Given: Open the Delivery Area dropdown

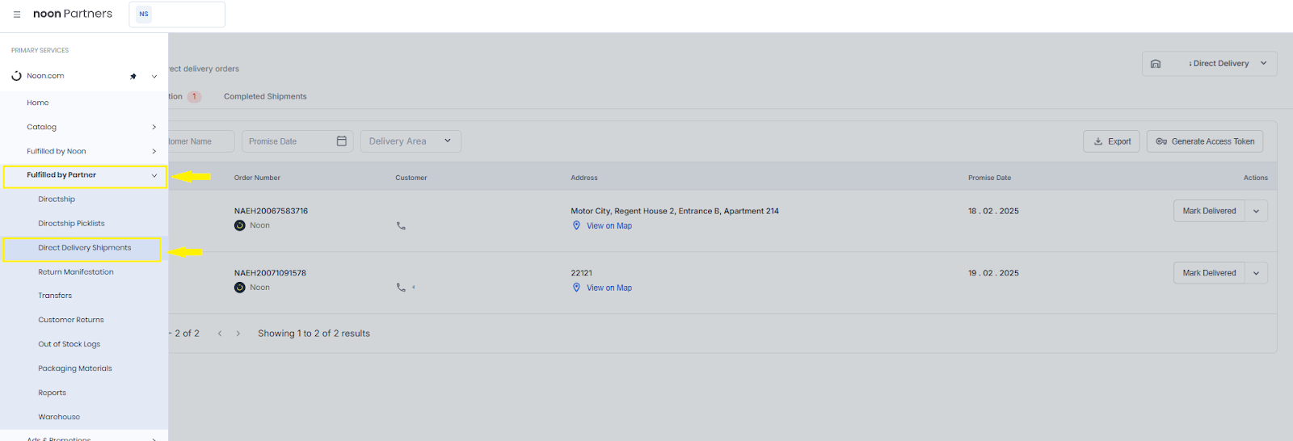Looking at the screenshot, I should [411, 141].
